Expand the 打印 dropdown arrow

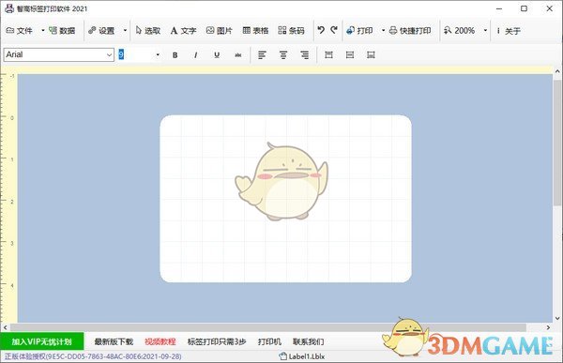pyautogui.click(x=383, y=31)
